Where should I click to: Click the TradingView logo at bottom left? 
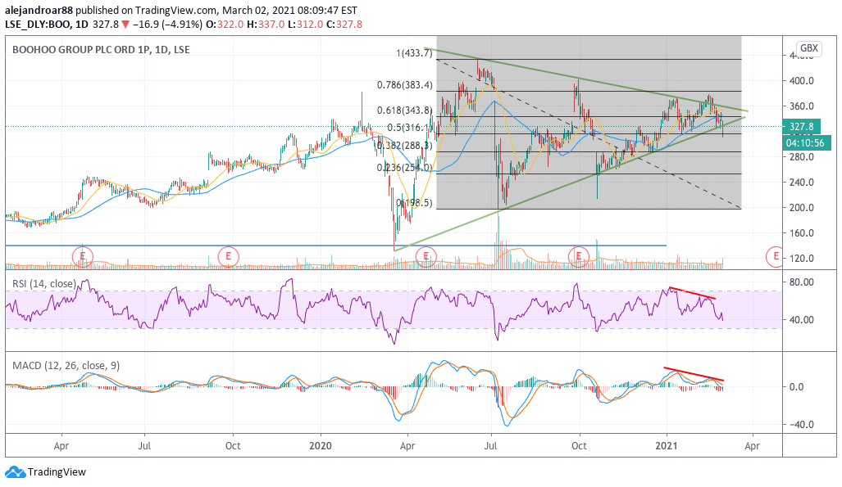point(45,472)
